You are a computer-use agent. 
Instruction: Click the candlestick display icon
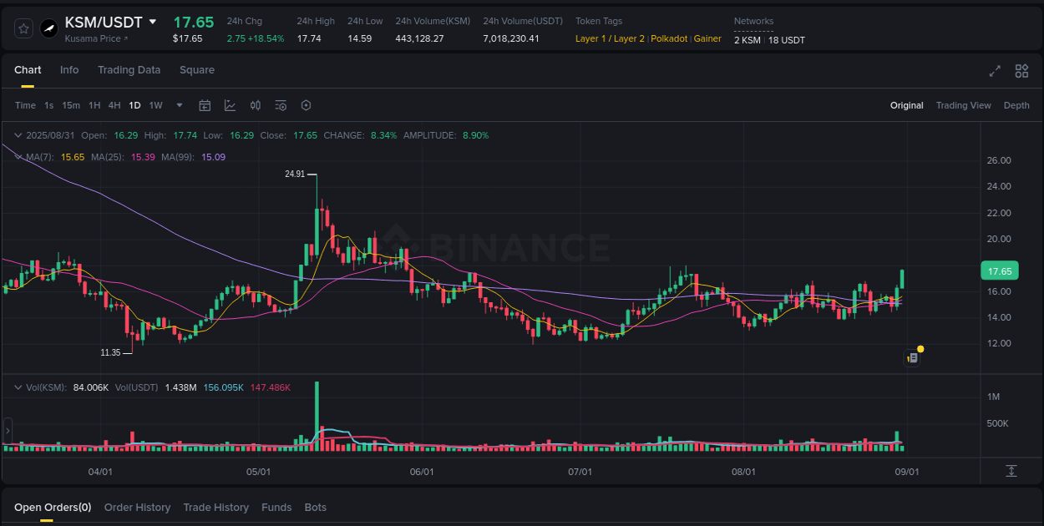point(256,105)
